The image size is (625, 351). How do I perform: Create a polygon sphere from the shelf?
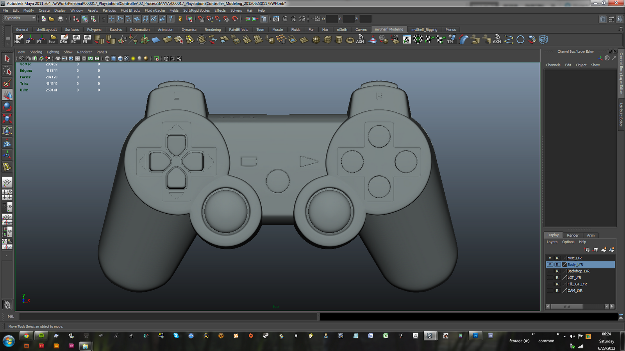tap(316, 39)
